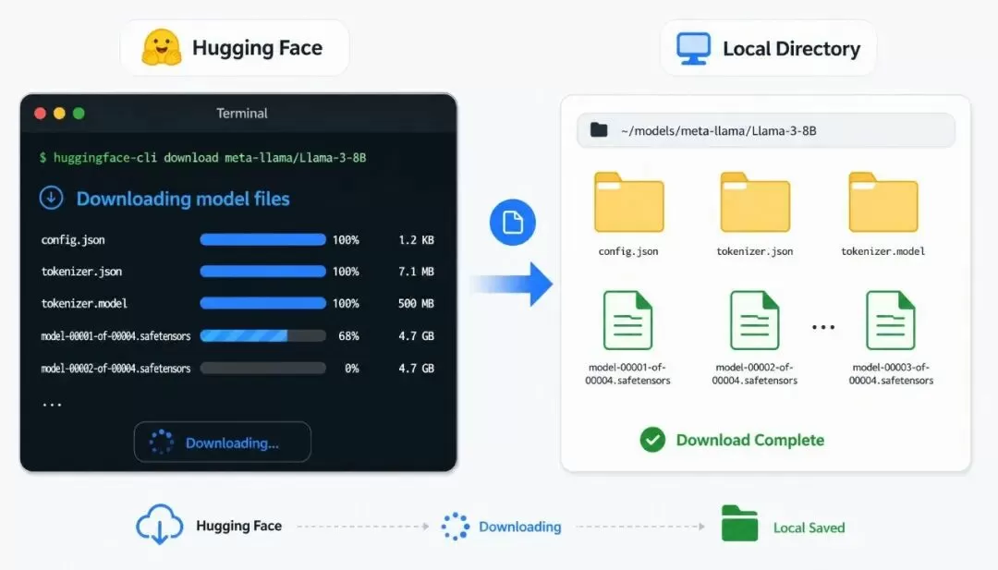Click the config.json label under folder
The height and width of the screenshot is (570, 998).
coord(628,251)
